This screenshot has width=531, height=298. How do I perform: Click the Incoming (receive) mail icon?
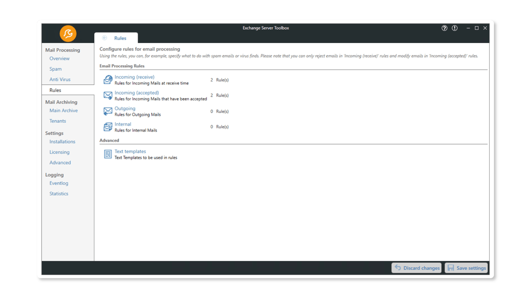108,80
